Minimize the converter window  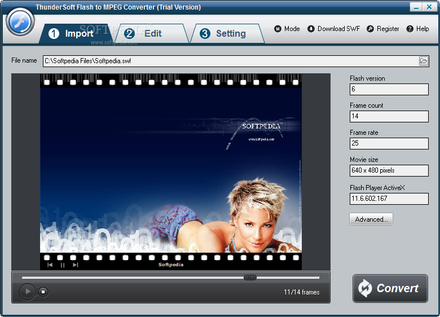[x=416, y=7]
